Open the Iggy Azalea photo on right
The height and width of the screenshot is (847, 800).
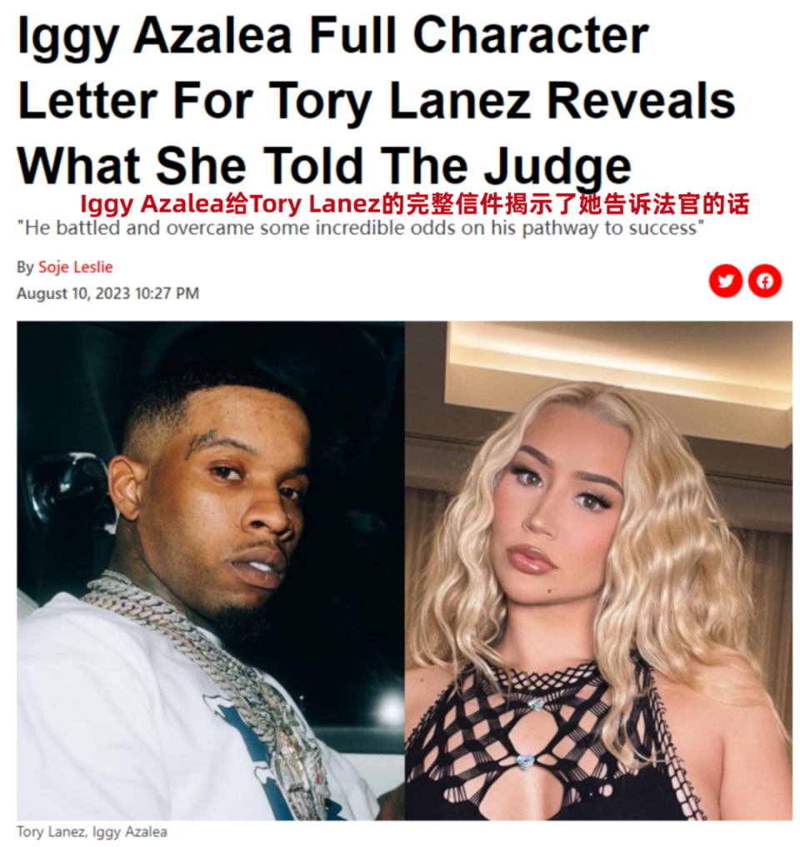[599, 570]
